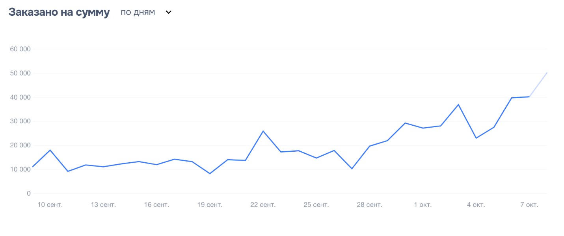Open the 'по дням' period dropdown
The image size is (564, 236).
click(x=138, y=12)
